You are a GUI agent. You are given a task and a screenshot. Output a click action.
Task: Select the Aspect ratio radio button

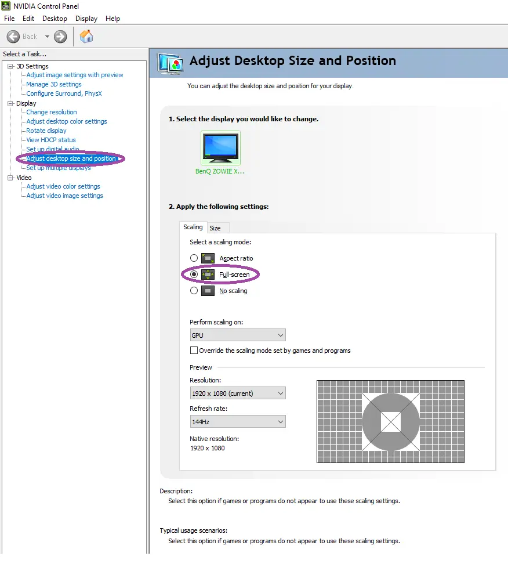click(x=194, y=258)
